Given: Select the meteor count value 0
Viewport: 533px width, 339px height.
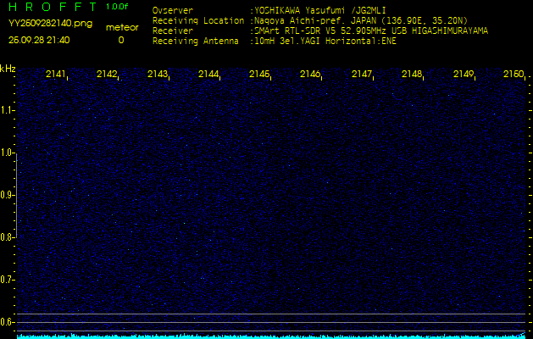Looking at the screenshot, I should coord(120,40).
